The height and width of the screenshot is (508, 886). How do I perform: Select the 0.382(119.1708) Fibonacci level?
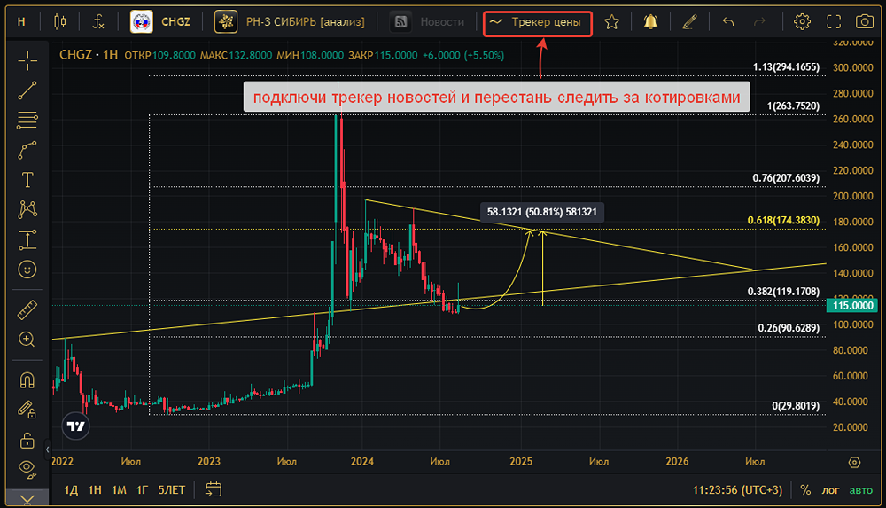point(784,292)
